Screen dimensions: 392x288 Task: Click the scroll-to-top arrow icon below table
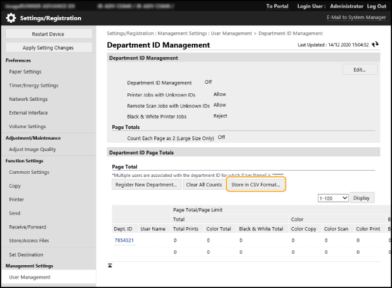coord(110,265)
